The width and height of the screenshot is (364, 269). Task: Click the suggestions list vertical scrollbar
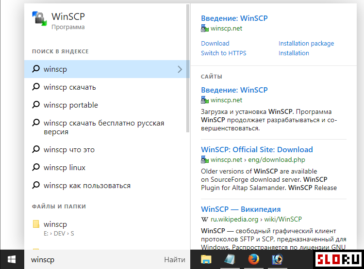click(188, 68)
